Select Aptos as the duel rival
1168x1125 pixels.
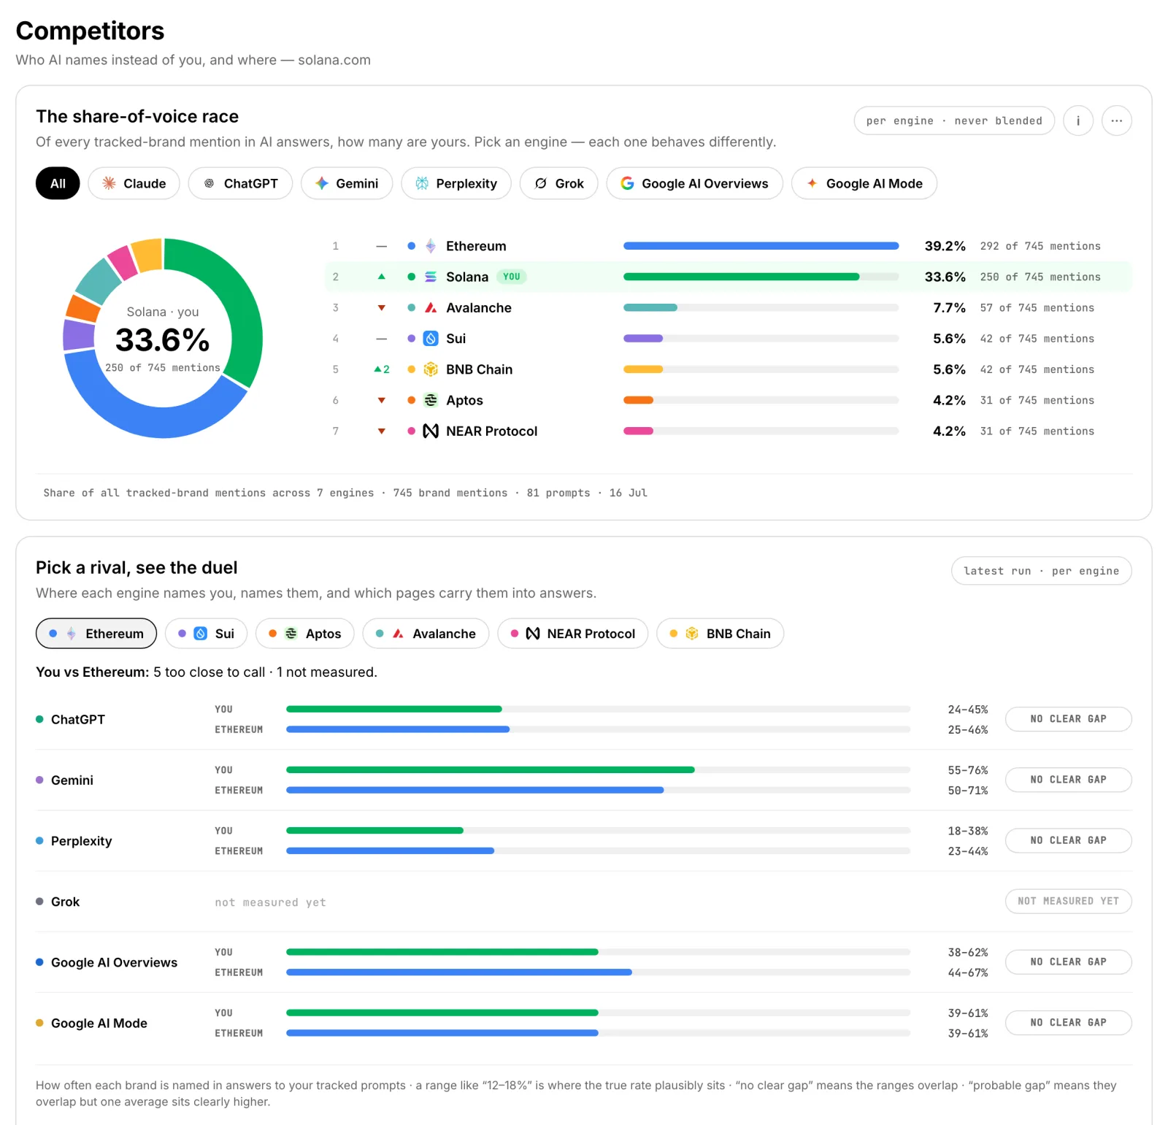coord(305,634)
